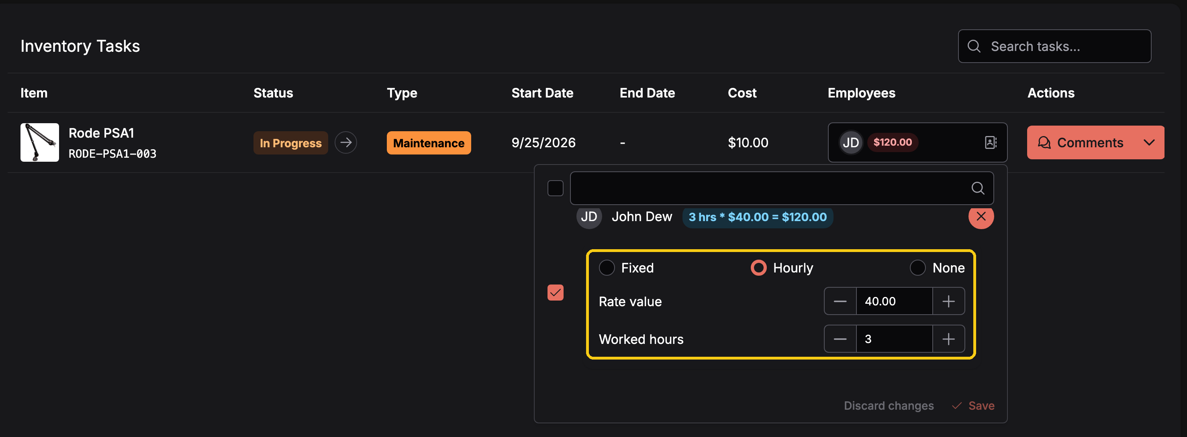Image resolution: width=1187 pixels, height=437 pixels.
Task: Sort by the Start Date column header
Action: [x=542, y=93]
